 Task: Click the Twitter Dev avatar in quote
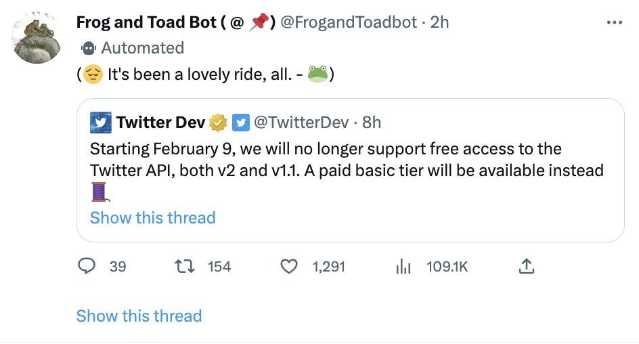tap(100, 123)
